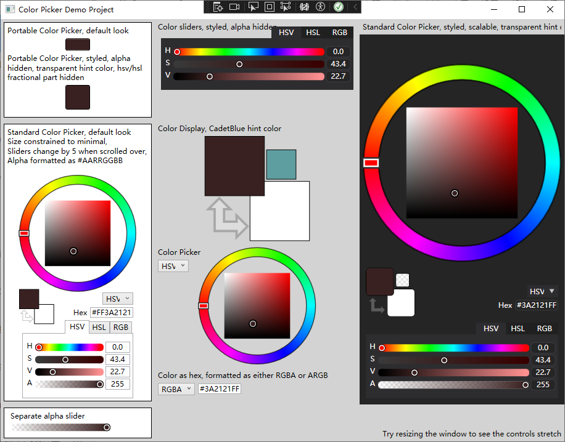The height and width of the screenshot is (442, 565).
Task: Select RGB tab in default standard picker
Action: (x=121, y=327)
